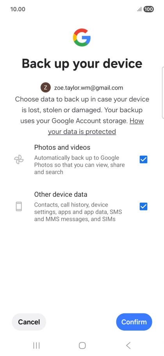Tap the zoe.taylor.wm@gmail.com email address
This screenshot has width=164, height=356.
coord(89,88)
